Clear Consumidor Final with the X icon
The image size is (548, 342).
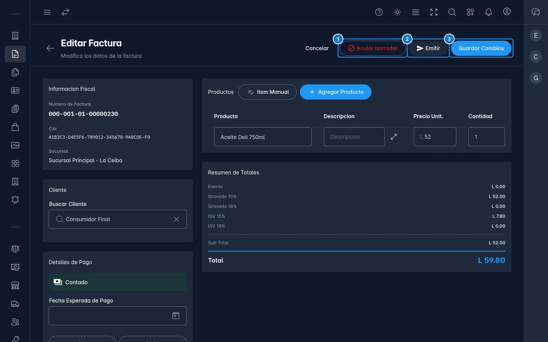[x=176, y=219]
